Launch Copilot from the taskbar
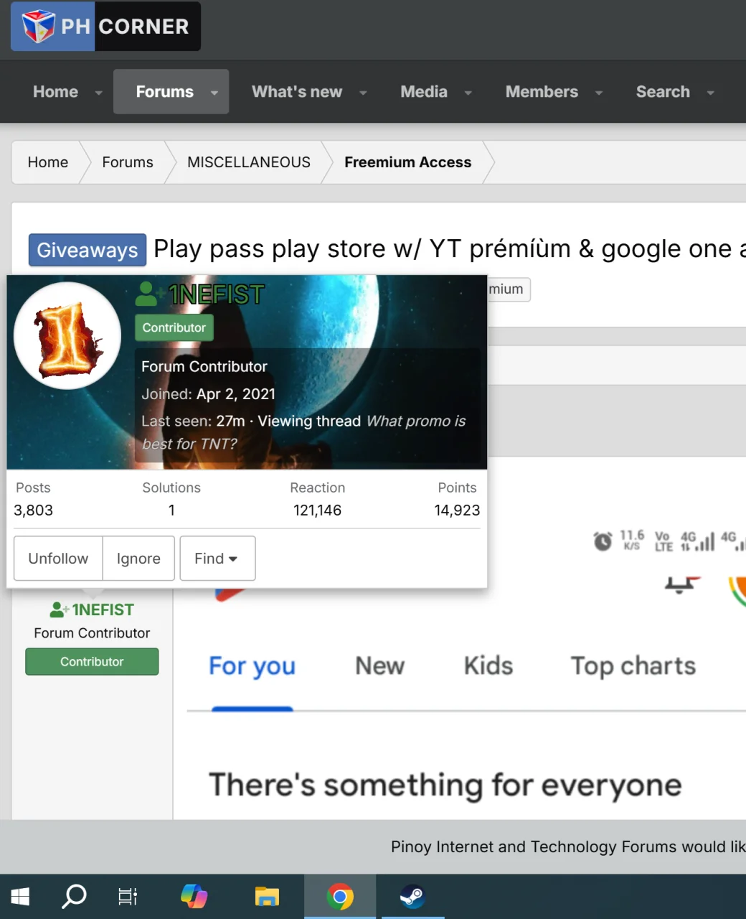This screenshot has height=919, width=746. (x=194, y=897)
